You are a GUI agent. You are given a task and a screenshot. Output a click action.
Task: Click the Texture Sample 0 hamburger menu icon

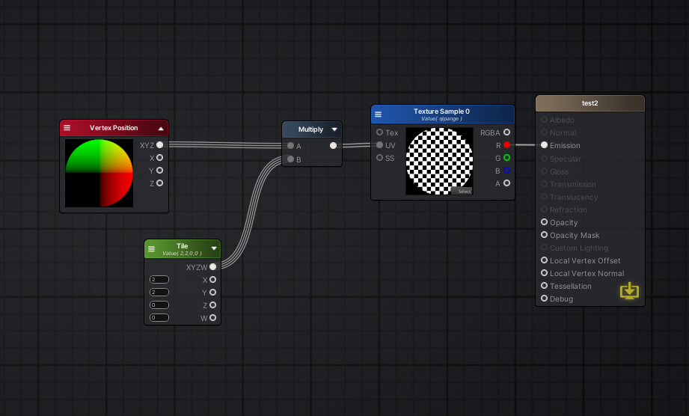(x=378, y=114)
